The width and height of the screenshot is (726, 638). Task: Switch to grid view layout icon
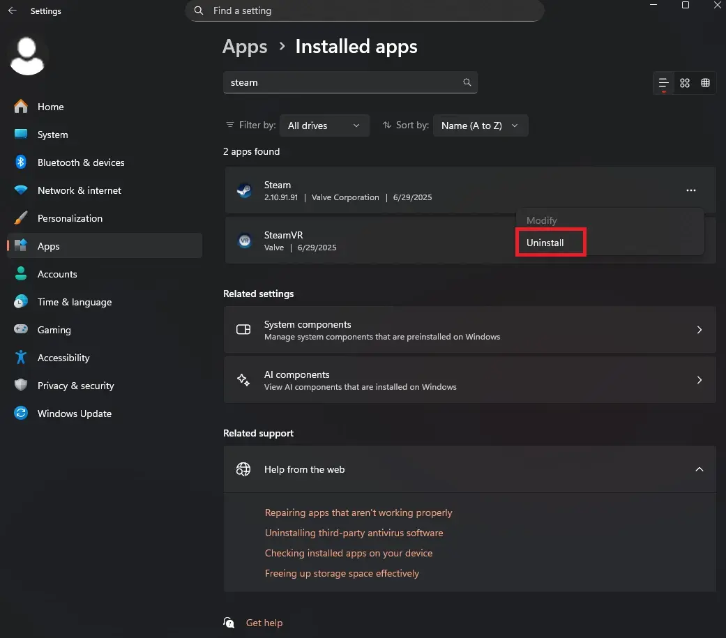685,83
